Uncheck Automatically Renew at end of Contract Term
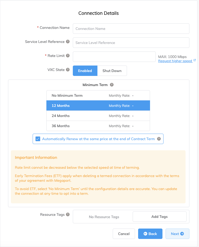 tap(38, 139)
